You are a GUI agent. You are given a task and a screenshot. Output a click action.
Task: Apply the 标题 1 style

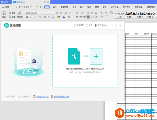coord(130,15)
